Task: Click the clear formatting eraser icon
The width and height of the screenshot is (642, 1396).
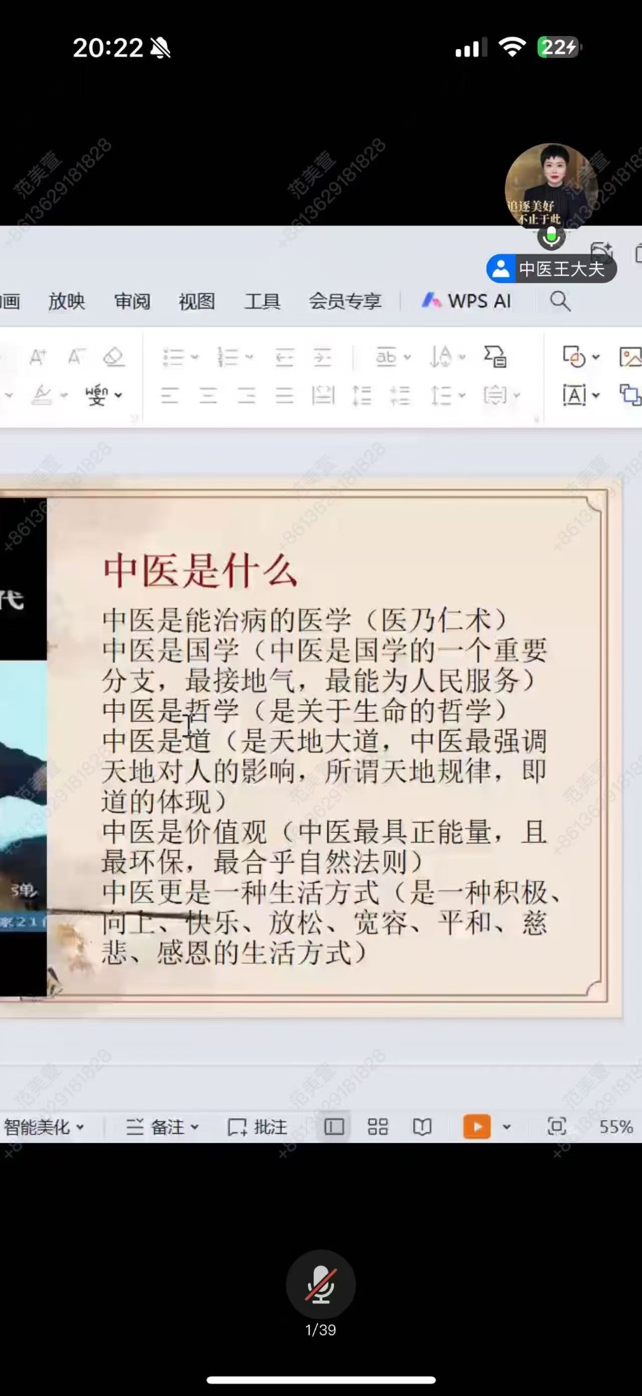Action: click(113, 356)
